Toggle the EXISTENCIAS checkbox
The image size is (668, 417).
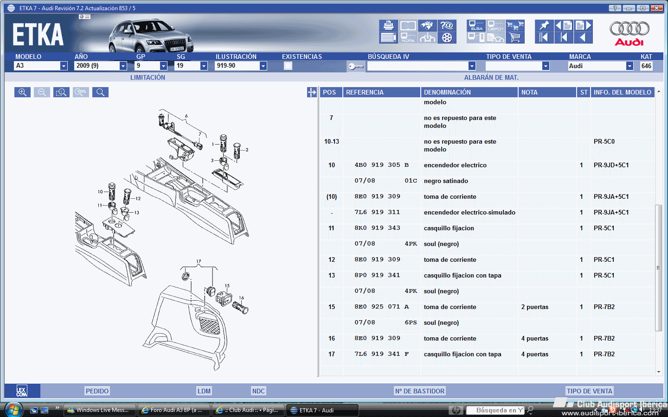(288, 66)
